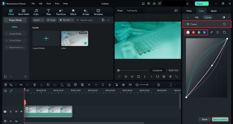Switch to the Video properties tab
Screen dimensions: 233x124
click(x=189, y=11)
